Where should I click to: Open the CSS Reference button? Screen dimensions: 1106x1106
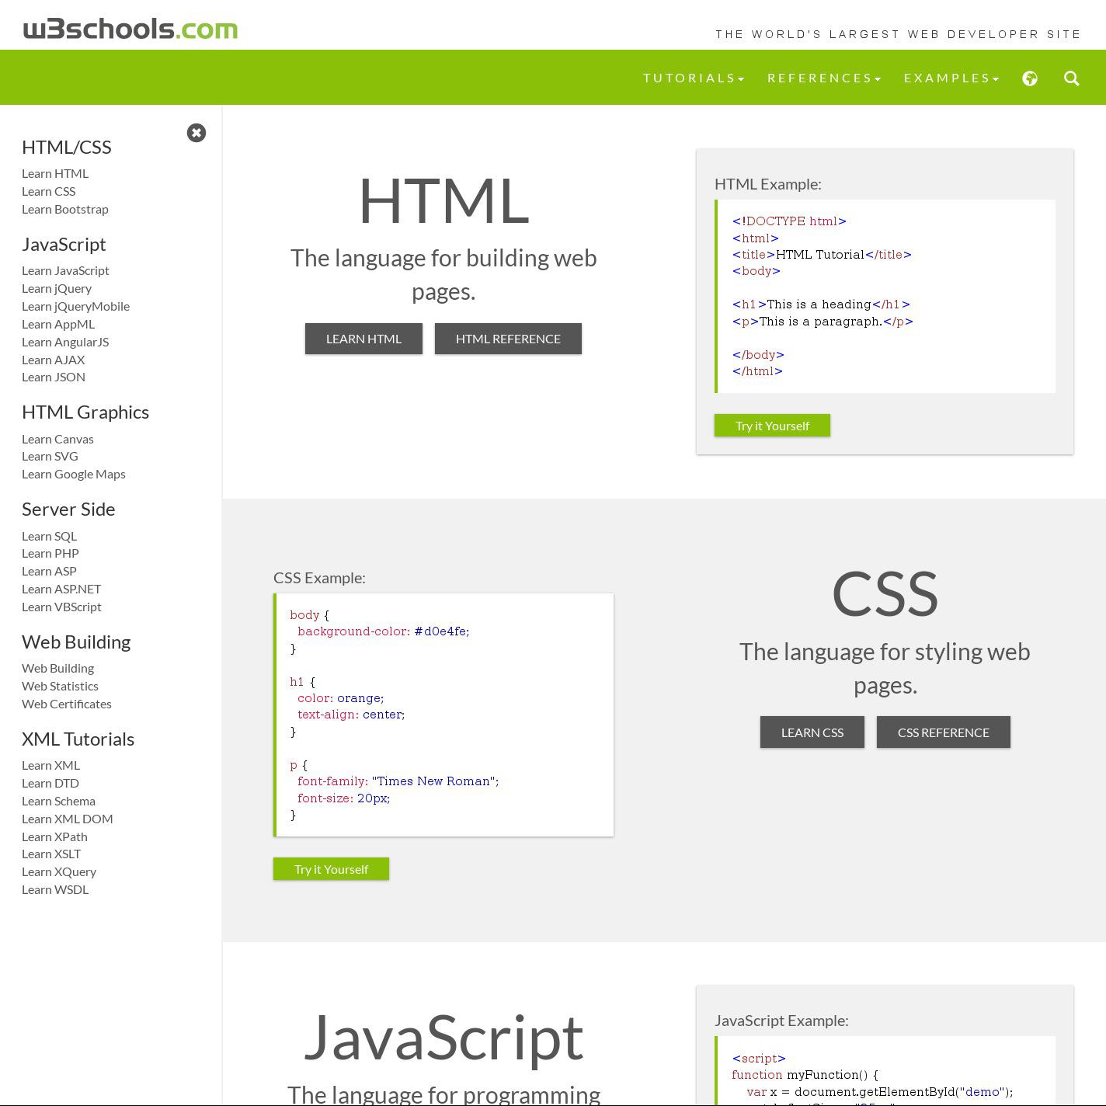943,732
